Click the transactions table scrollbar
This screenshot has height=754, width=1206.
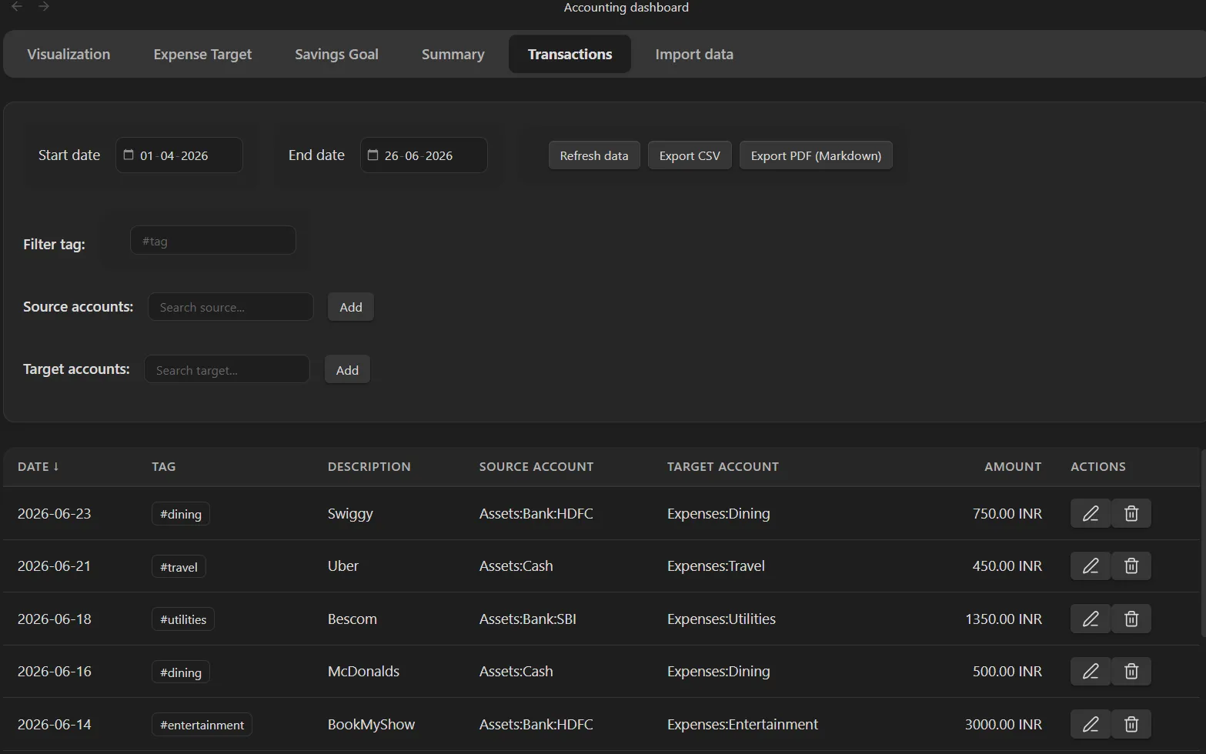pyautogui.click(x=1203, y=543)
